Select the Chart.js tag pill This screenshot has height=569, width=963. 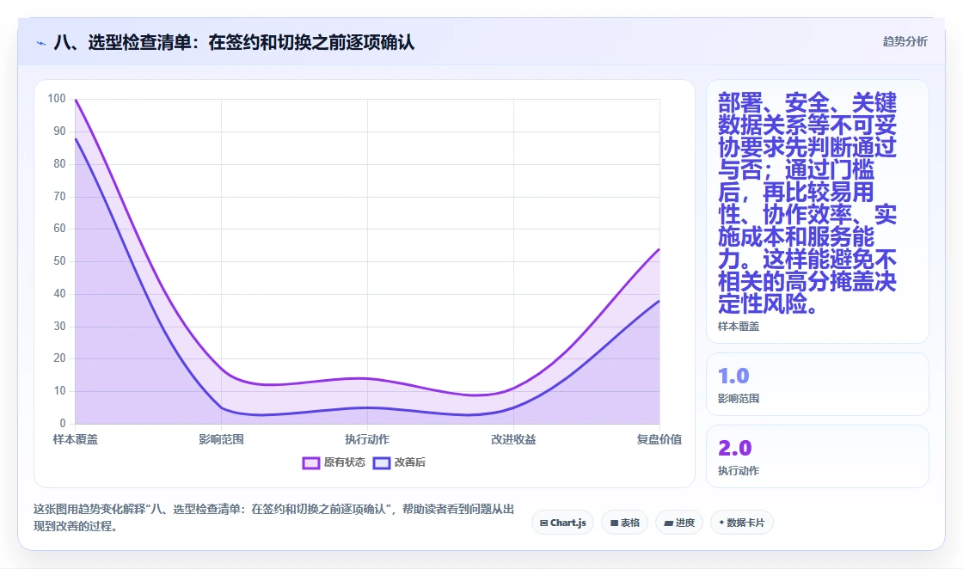coord(562,523)
